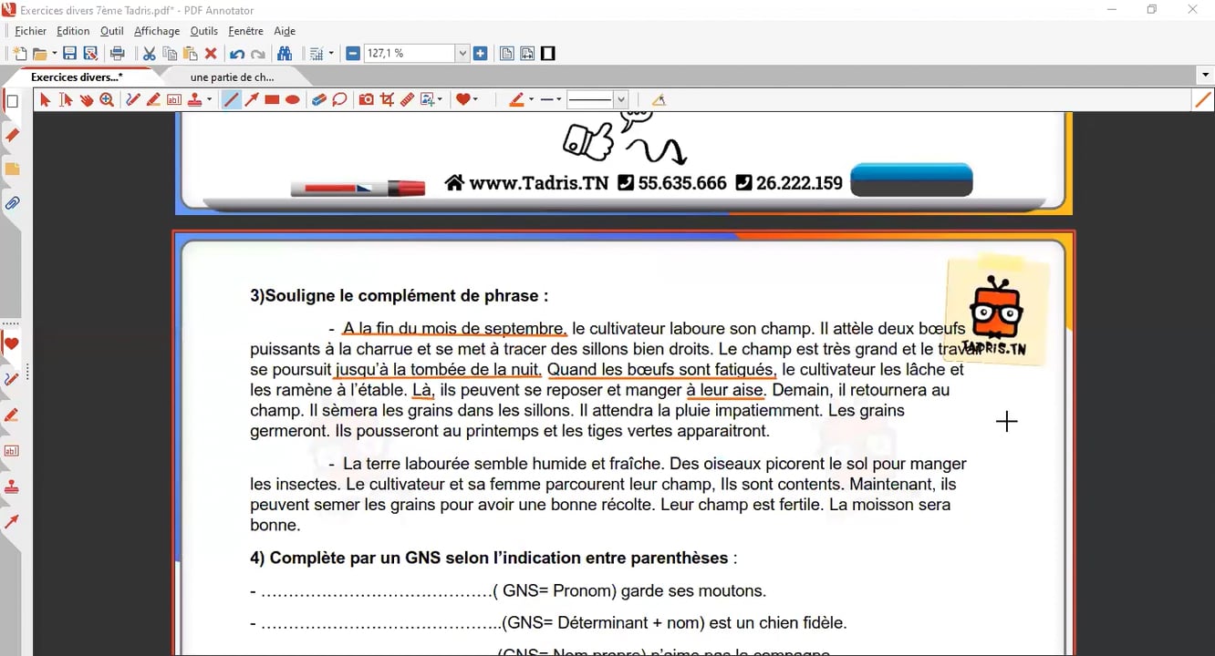
Task: Delete selection with the red X icon
Action: 211,54
